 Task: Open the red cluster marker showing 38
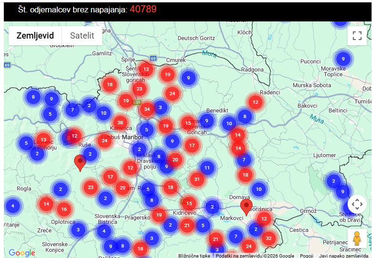[120, 123]
